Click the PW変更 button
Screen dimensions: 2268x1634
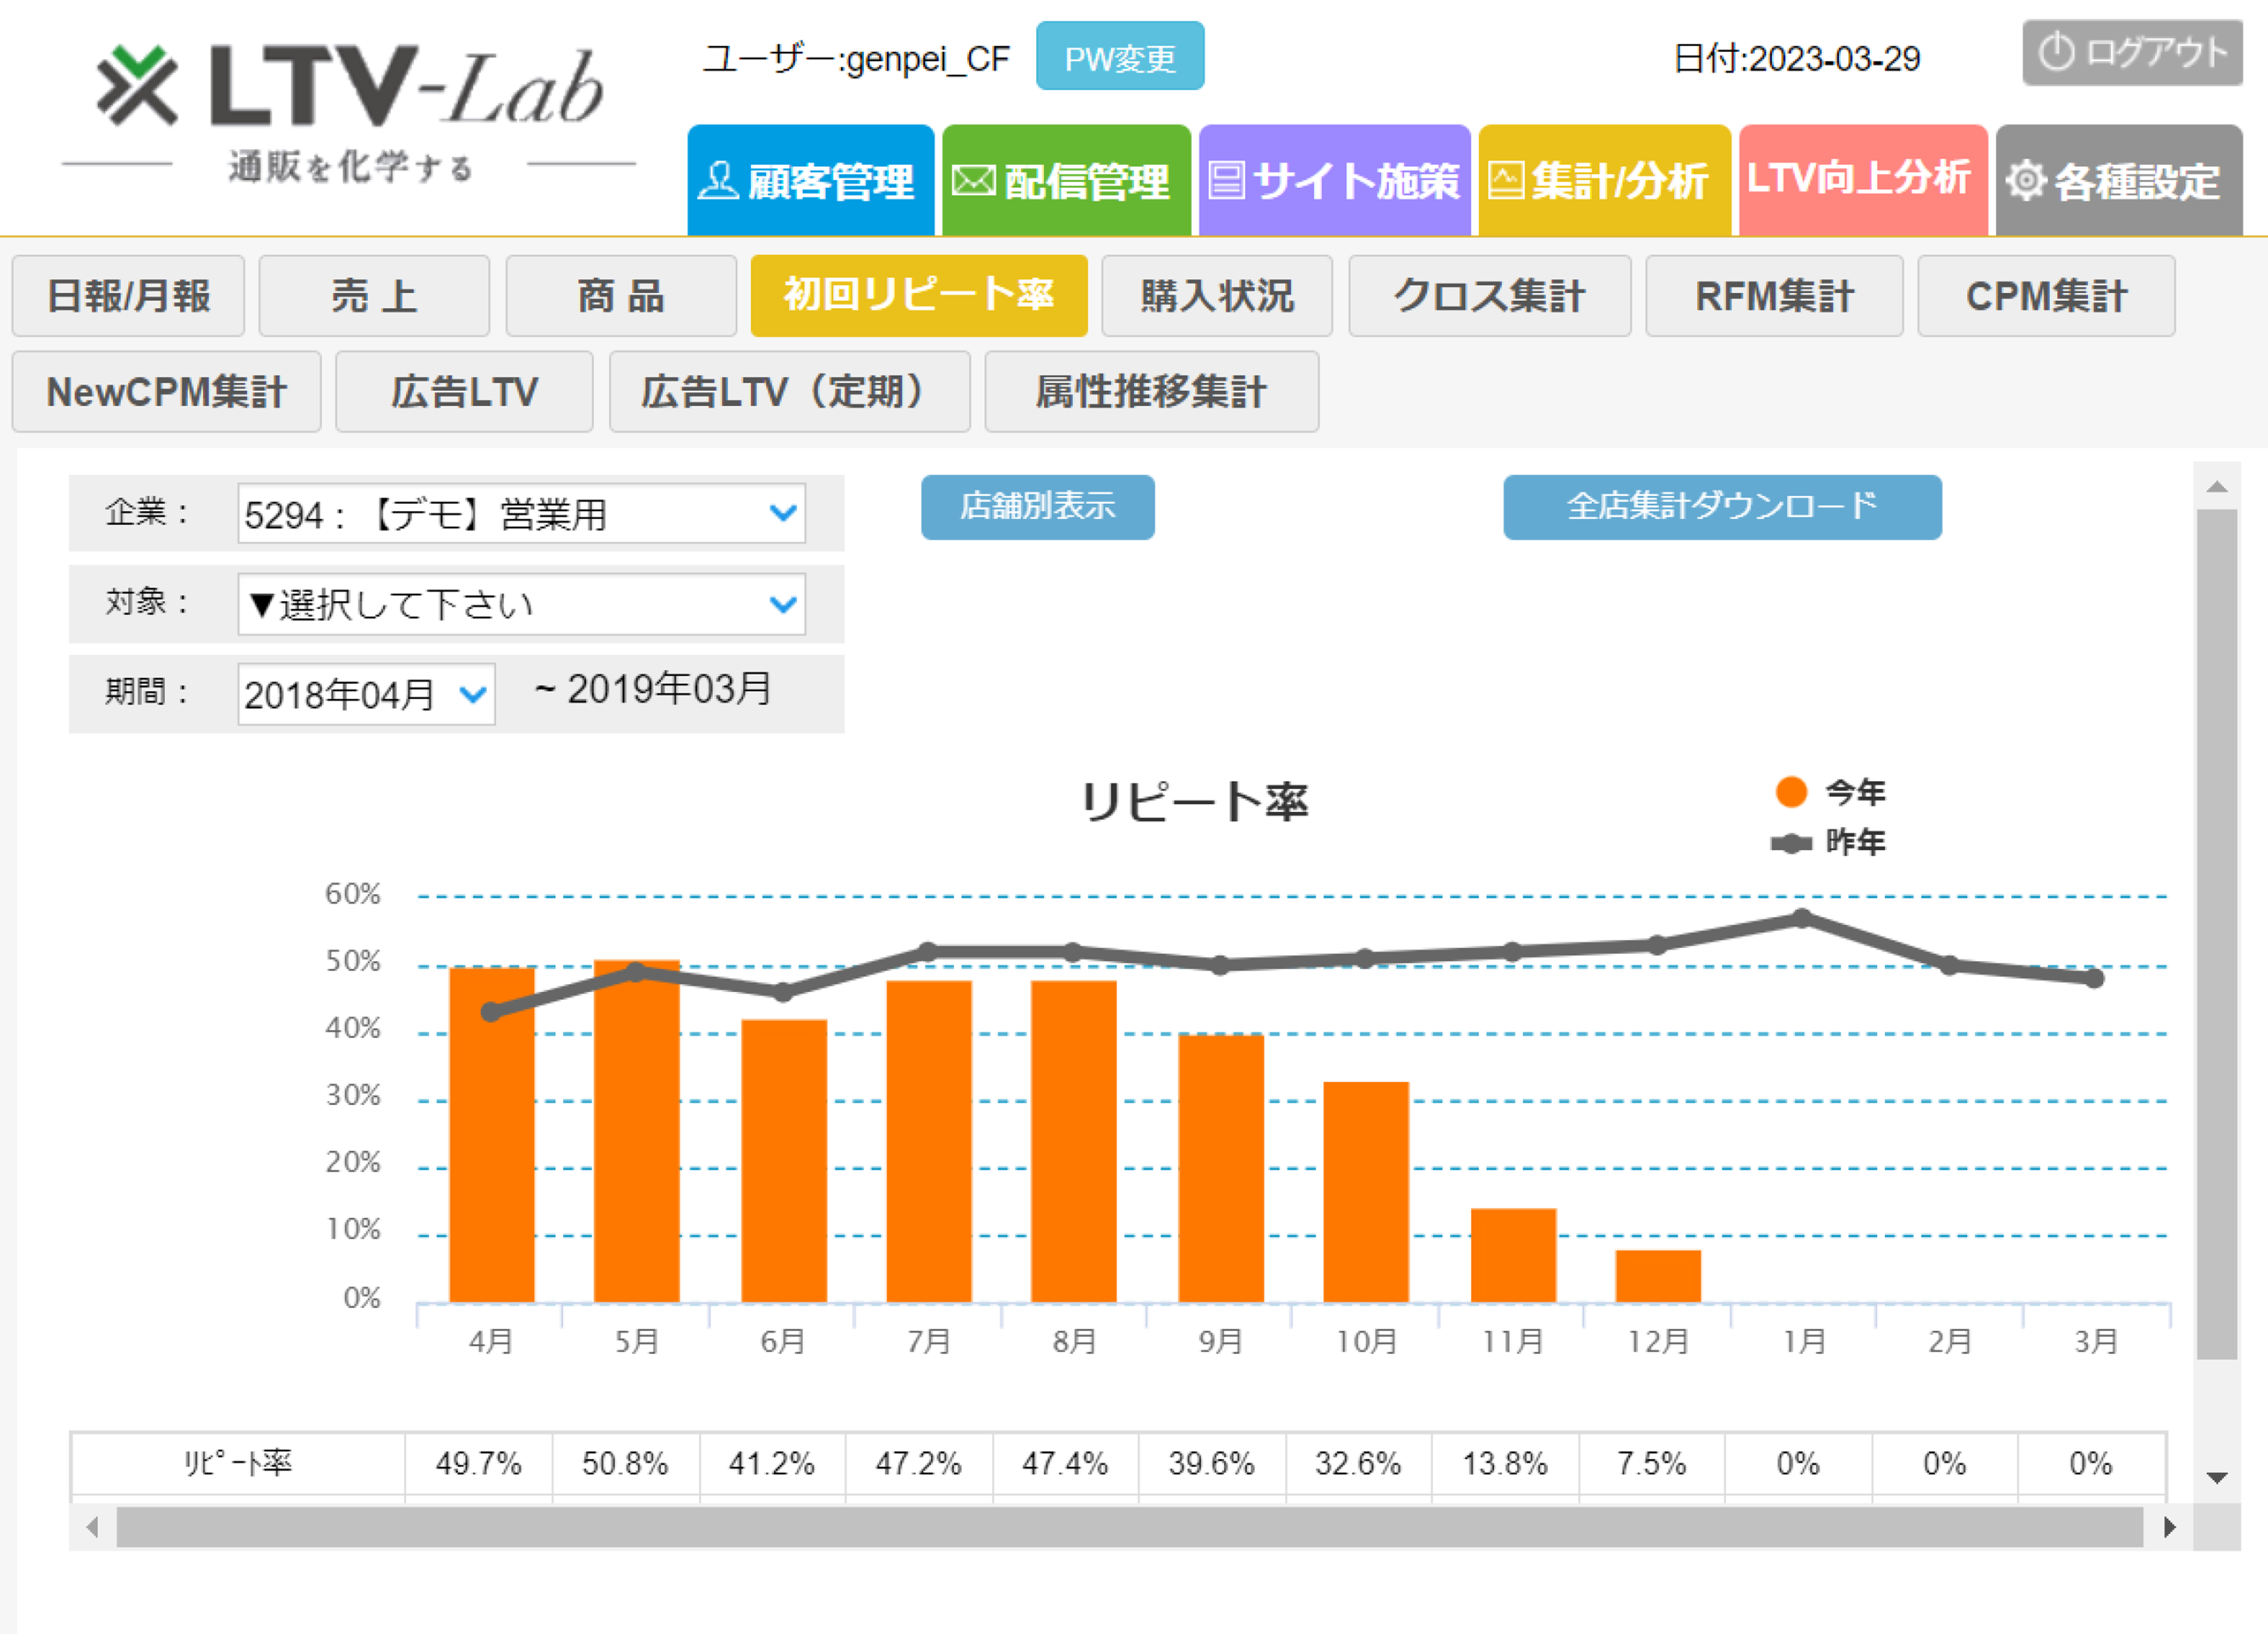1119,57
